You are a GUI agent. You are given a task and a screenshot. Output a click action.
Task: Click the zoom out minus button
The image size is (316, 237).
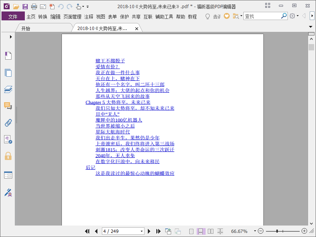click(260, 231)
